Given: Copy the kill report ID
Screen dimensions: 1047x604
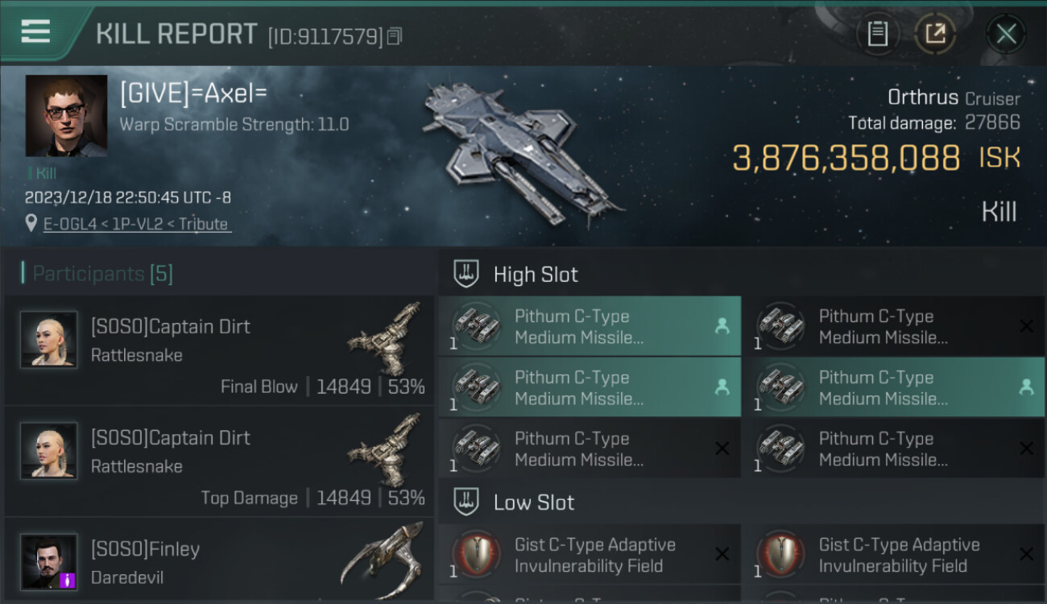Looking at the screenshot, I should point(394,36).
